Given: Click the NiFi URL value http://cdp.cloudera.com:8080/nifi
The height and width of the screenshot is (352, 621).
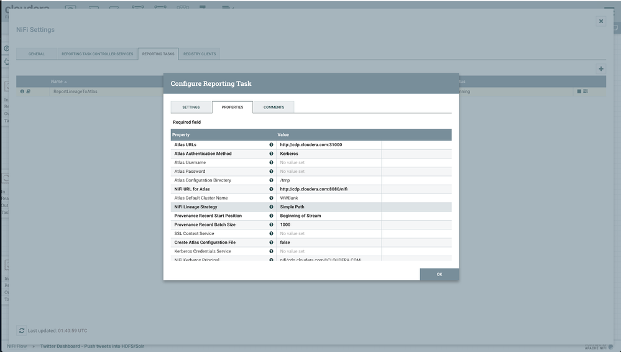Looking at the screenshot, I should tap(314, 189).
